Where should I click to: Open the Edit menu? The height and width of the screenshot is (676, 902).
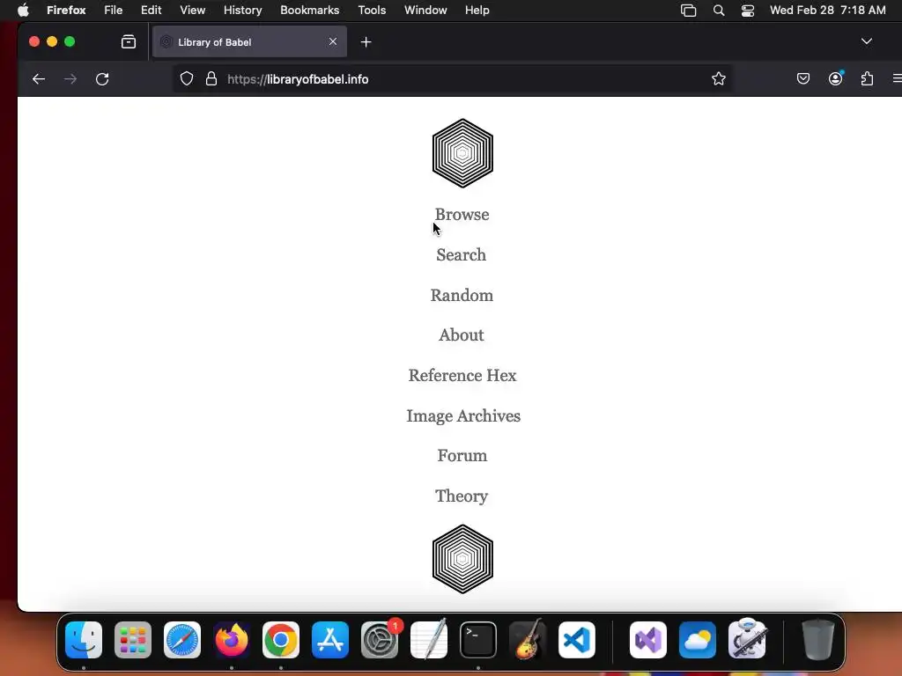point(151,11)
